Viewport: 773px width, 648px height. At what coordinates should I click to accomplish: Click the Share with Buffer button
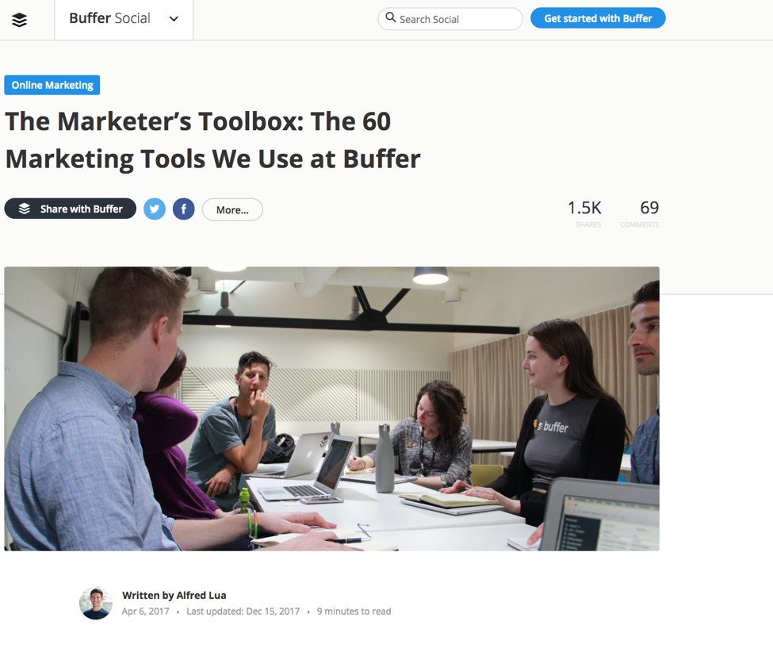71,209
